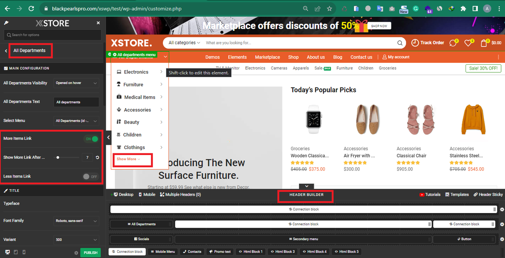
Task: Select the Accessories department item
Action: click(x=137, y=110)
